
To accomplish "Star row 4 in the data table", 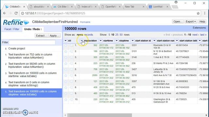I will (66, 64).
